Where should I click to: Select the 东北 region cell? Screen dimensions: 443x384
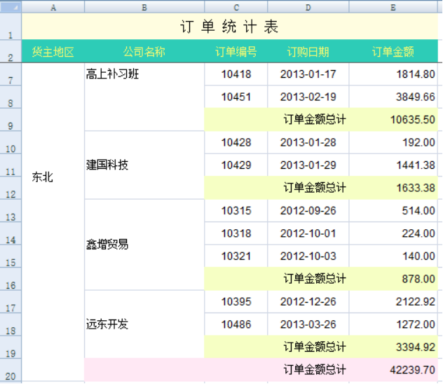pos(53,222)
